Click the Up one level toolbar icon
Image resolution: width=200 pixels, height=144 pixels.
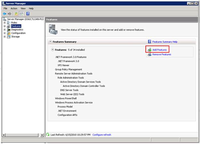[16, 14]
